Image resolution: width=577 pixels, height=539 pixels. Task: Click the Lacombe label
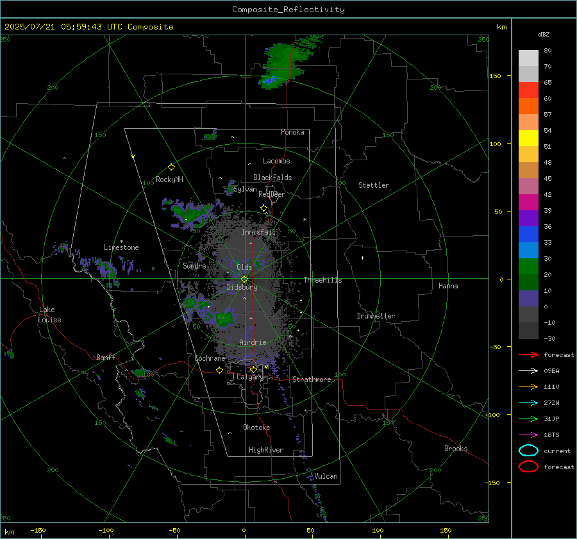[276, 161]
